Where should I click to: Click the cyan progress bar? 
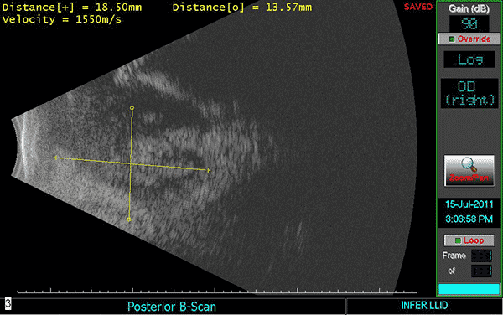(469, 289)
